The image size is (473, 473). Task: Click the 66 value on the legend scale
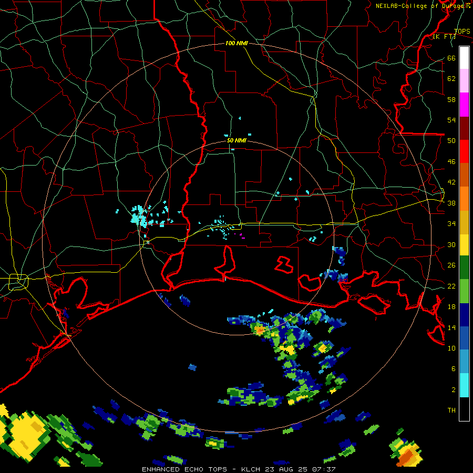pyautogui.click(x=451, y=58)
